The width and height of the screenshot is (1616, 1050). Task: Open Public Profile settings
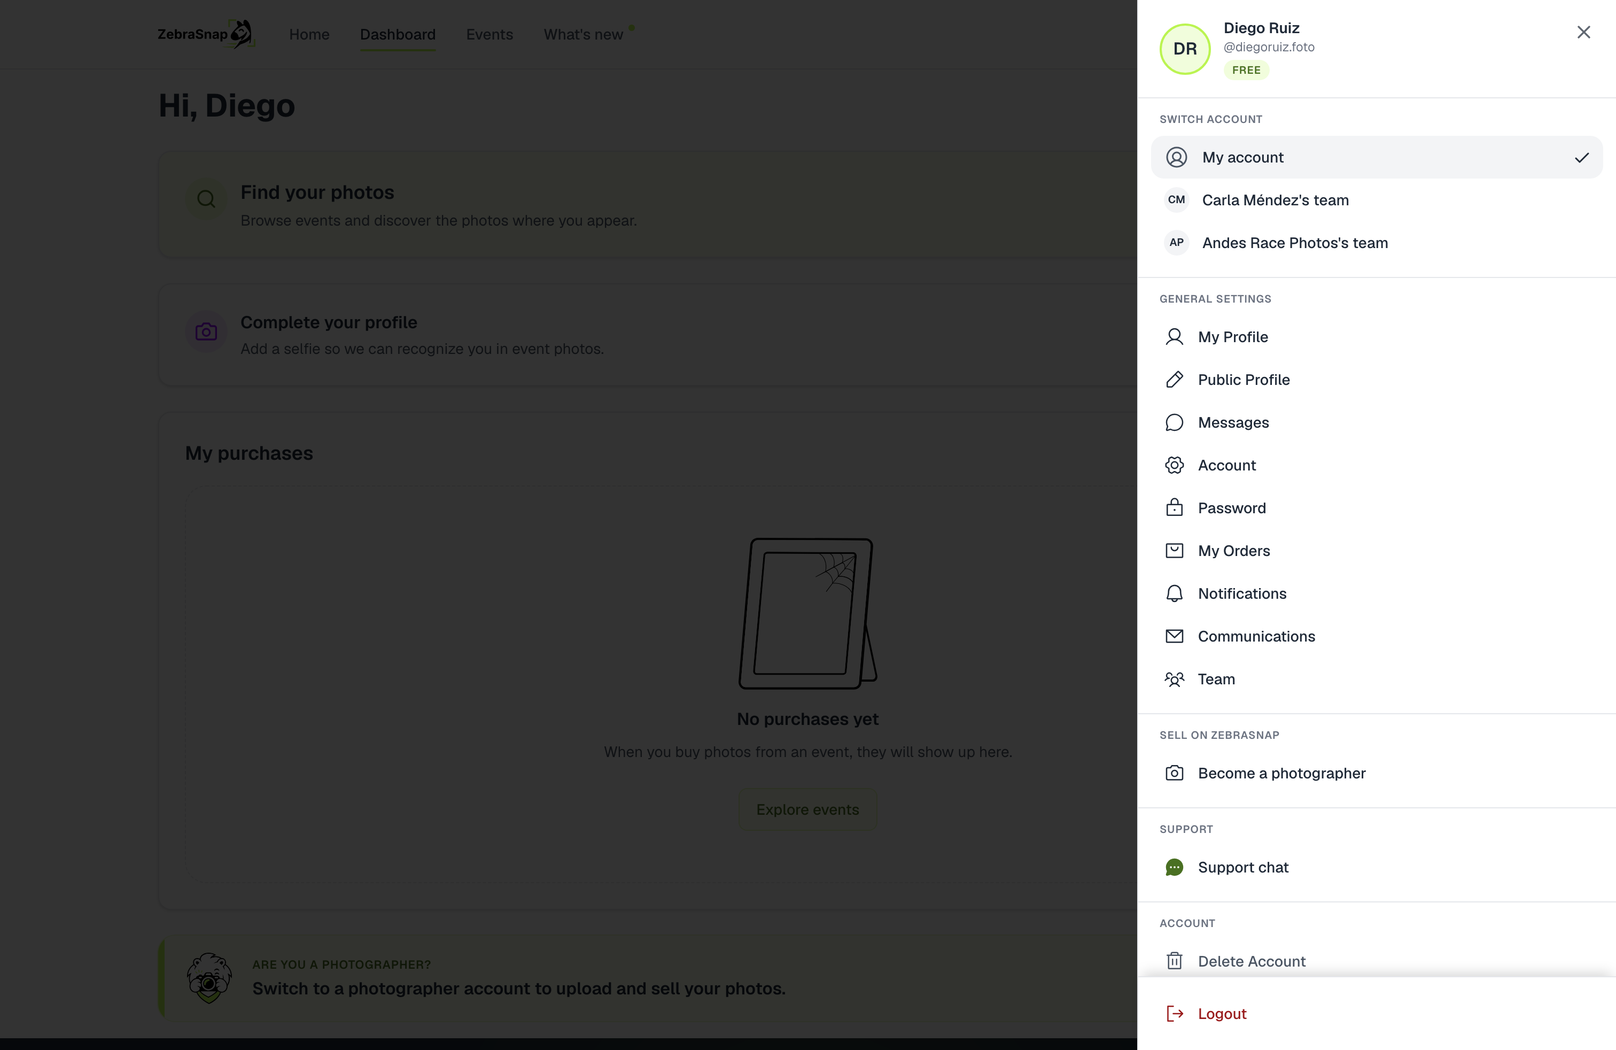point(1377,380)
